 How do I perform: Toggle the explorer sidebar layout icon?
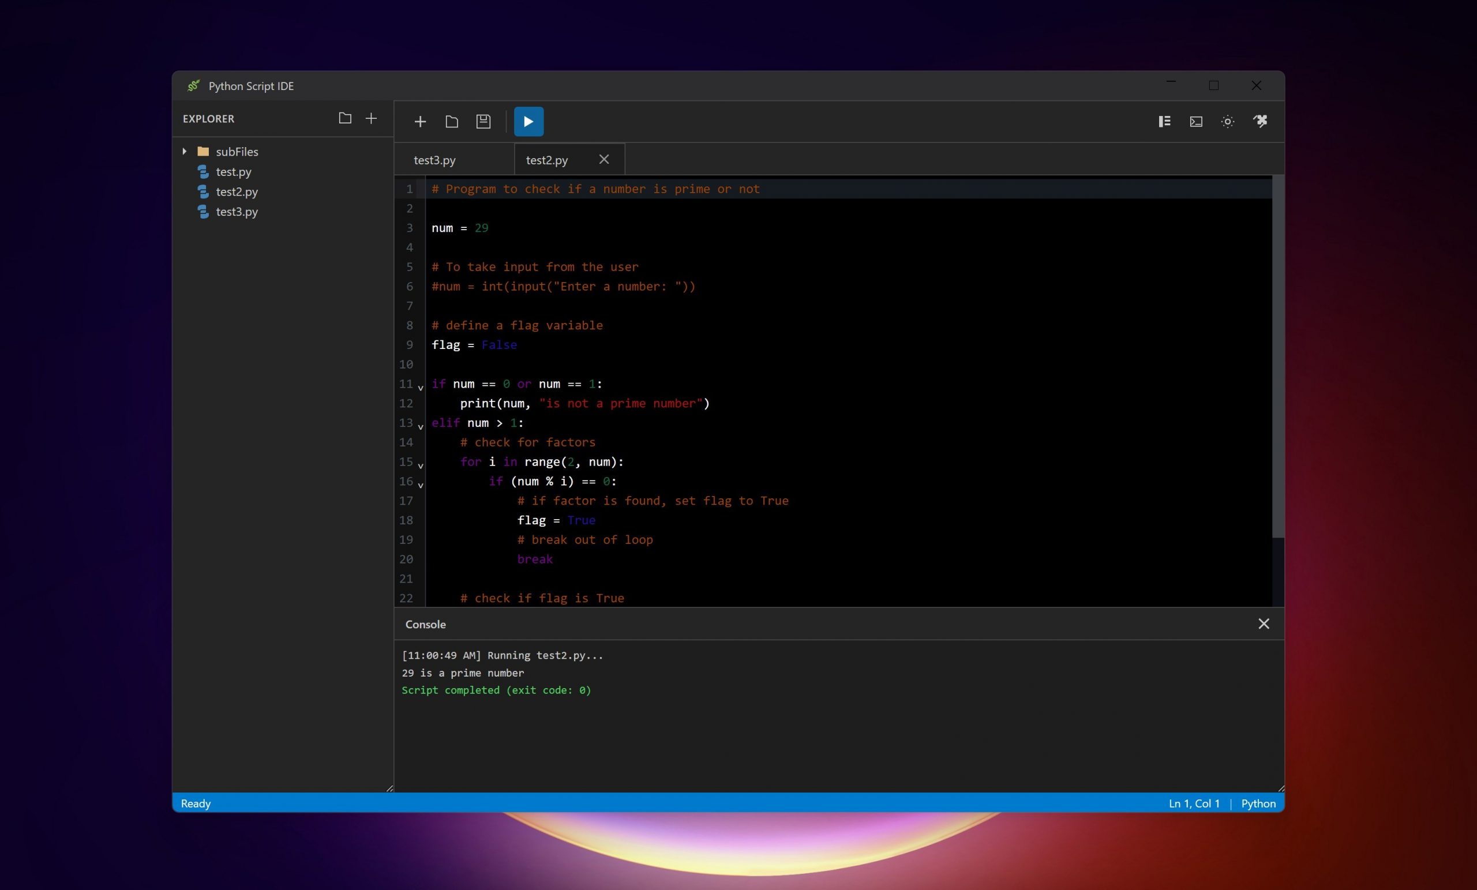coord(1164,122)
